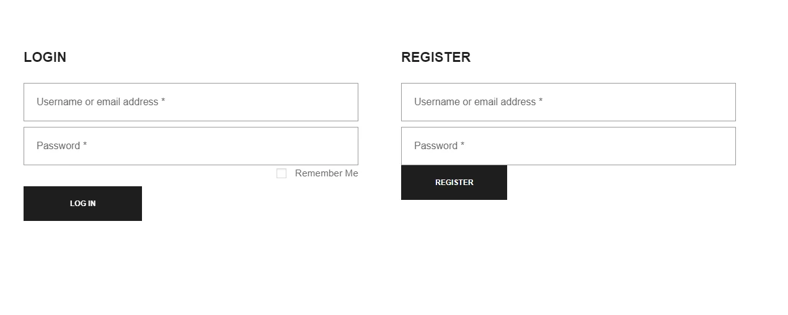Image resolution: width=788 pixels, height=315 pixels.
Task: Click the white 'LOG IN' text on the button
Action: coord(82,204)
